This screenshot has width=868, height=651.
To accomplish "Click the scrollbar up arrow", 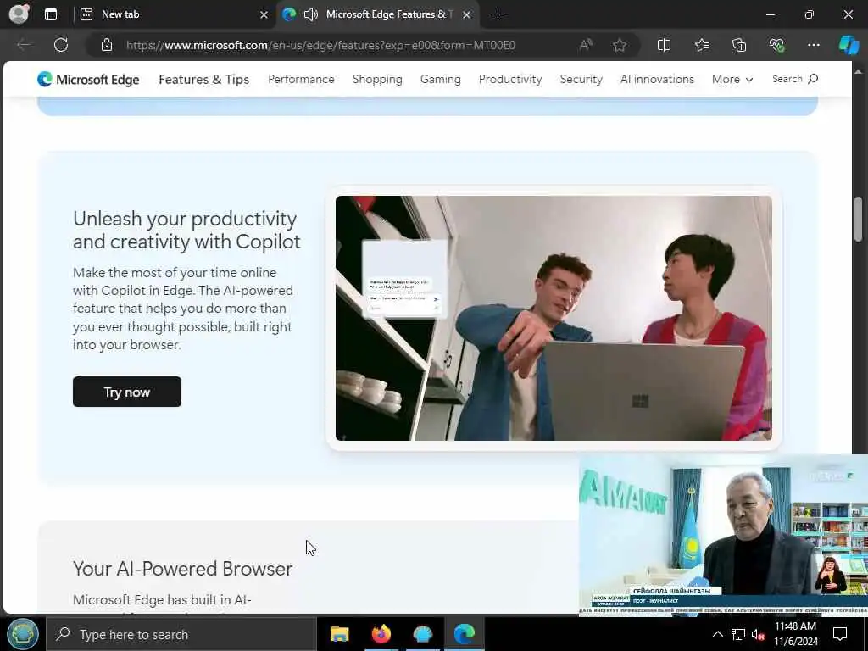I will tap(858, 72).
